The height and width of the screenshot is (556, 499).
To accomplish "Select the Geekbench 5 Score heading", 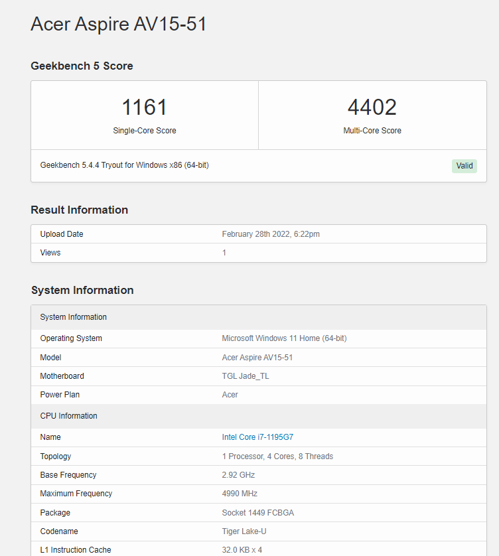I will pyautogui.click(x=82, y=66).
